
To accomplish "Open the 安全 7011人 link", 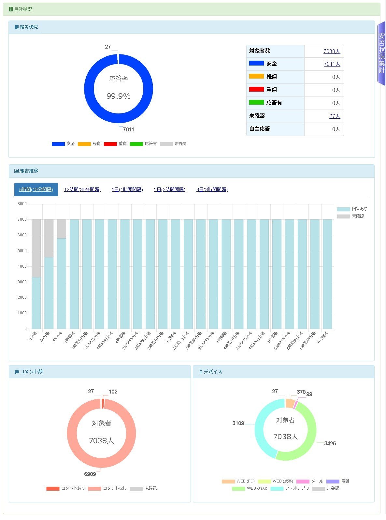I will click(332, 64).
